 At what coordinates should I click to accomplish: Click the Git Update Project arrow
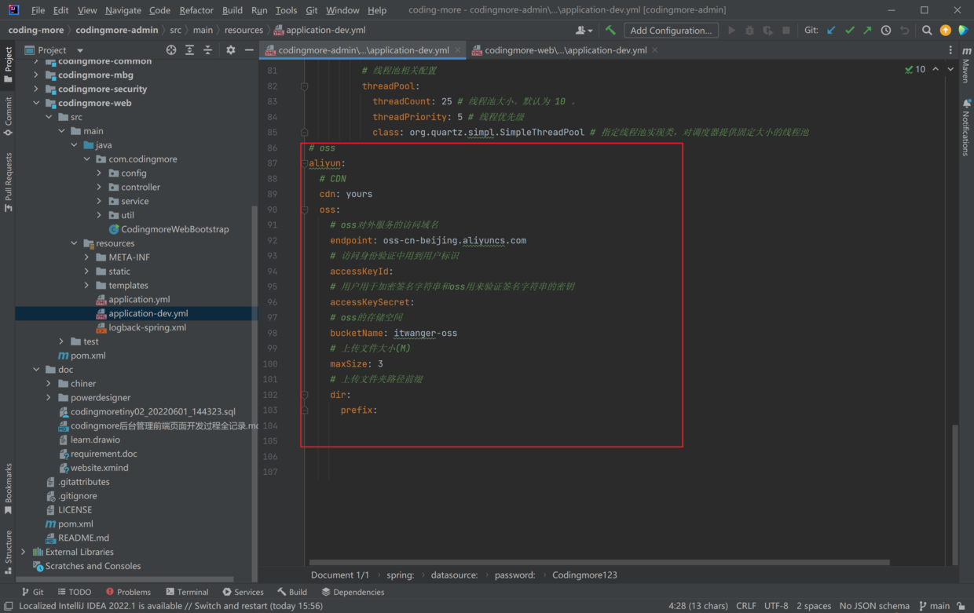pyautogui.click(x=831, y=30)
